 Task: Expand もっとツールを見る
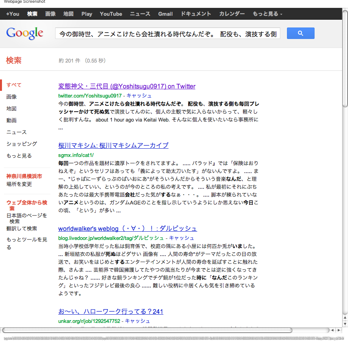coord(27,243)
